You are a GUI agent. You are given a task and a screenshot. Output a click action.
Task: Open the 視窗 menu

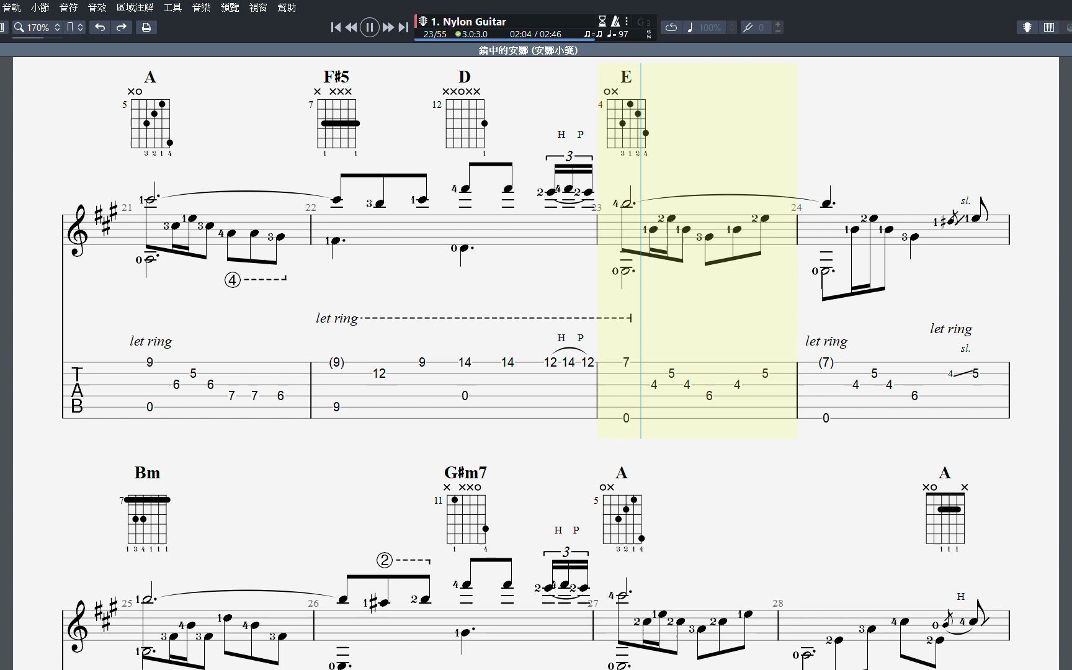click(x=259, y=7)
